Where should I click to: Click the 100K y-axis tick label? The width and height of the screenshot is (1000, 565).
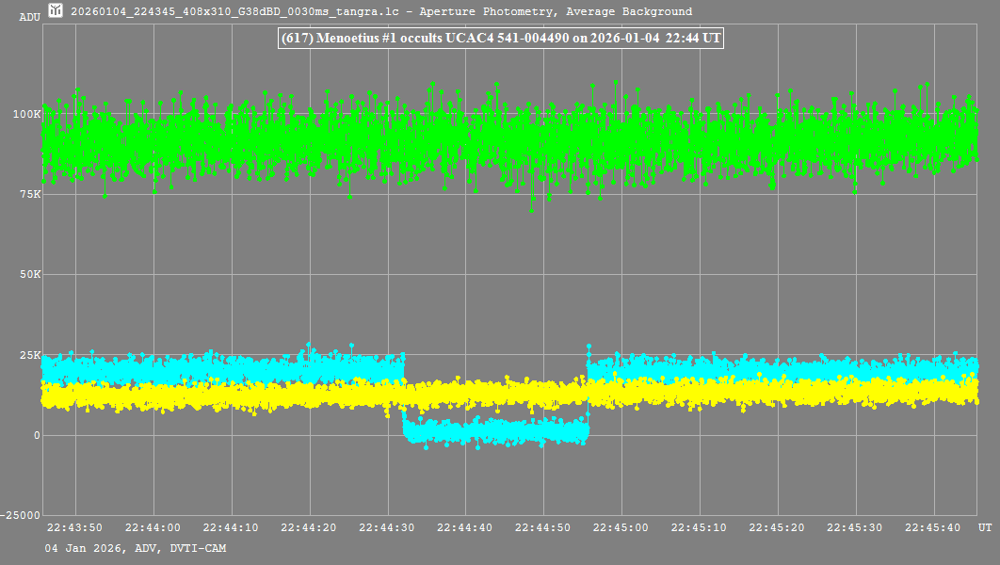25,114
